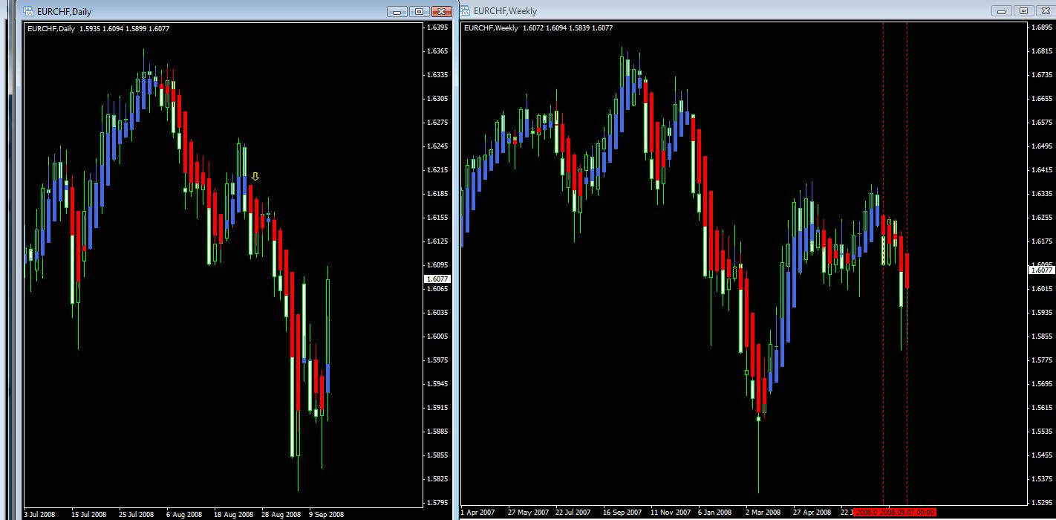Click the 1.6005 level on Daily price scale

point(437,337)
